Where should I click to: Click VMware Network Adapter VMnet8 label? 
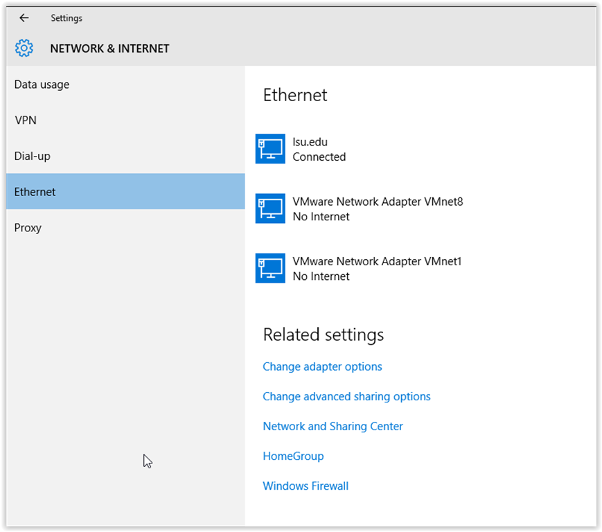(378, 202)
